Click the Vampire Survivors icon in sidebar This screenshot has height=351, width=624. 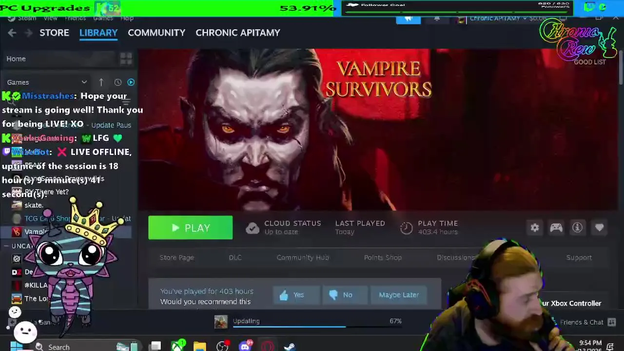click(x=17, y=232)
